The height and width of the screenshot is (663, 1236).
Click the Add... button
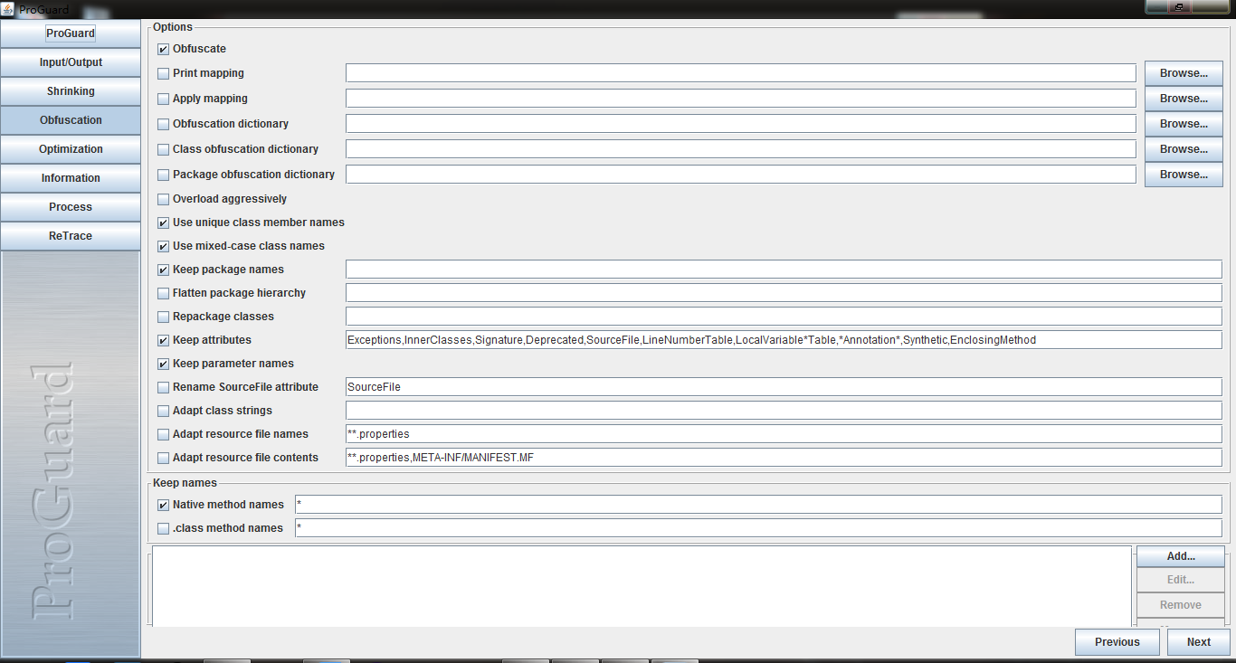click(1181, 556)
